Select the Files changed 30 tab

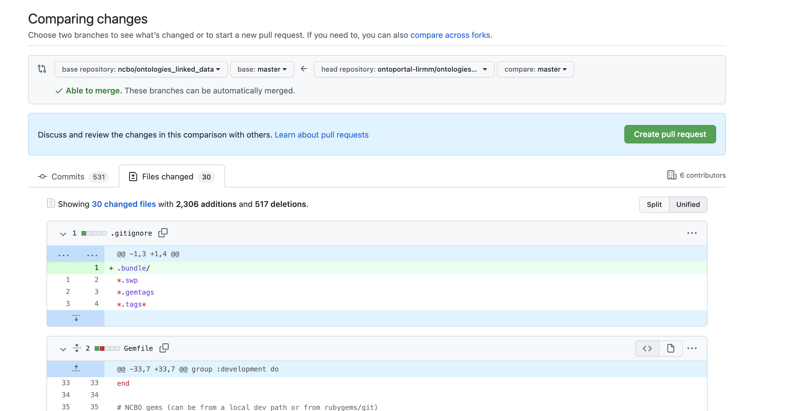coord(172,177)
